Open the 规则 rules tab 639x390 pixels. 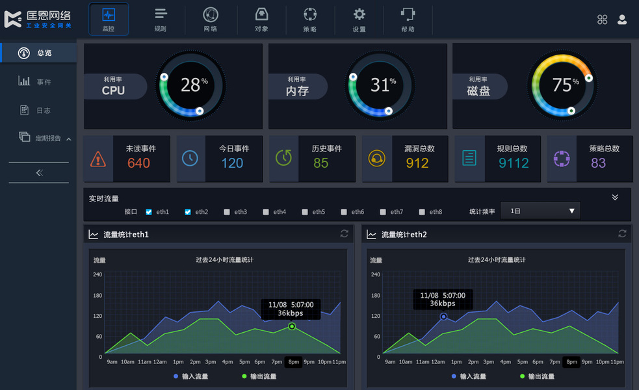161,19
